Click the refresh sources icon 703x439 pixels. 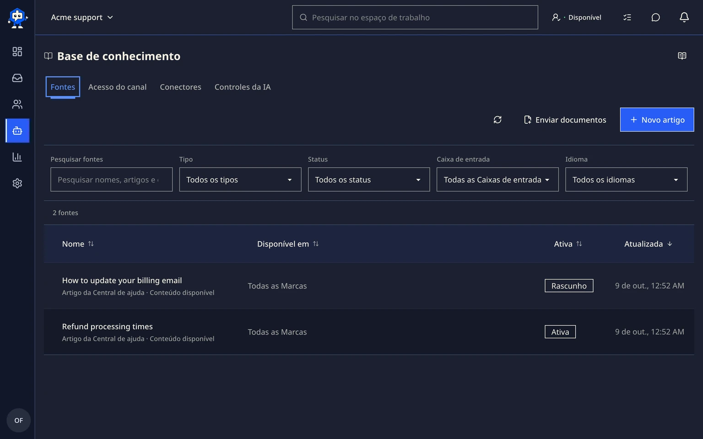(x=498, y=120)
